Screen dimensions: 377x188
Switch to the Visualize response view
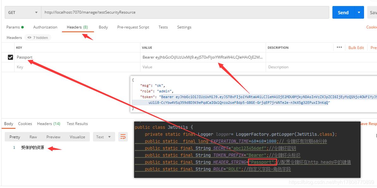[77, 137]
